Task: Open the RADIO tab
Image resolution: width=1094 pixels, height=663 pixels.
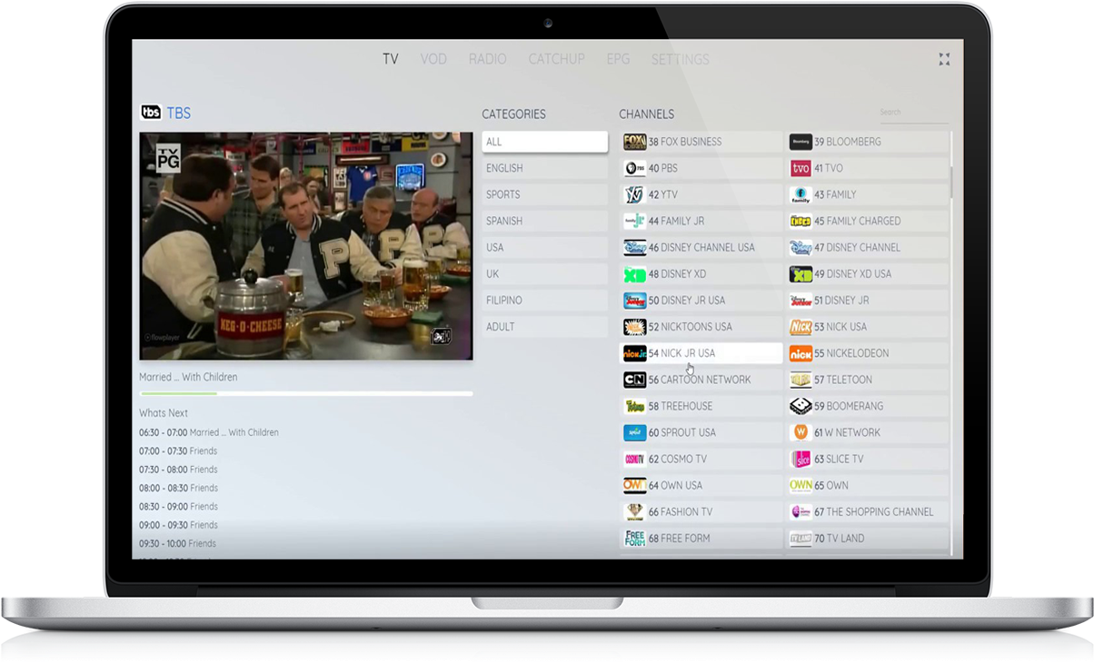Action: [488, 59]
